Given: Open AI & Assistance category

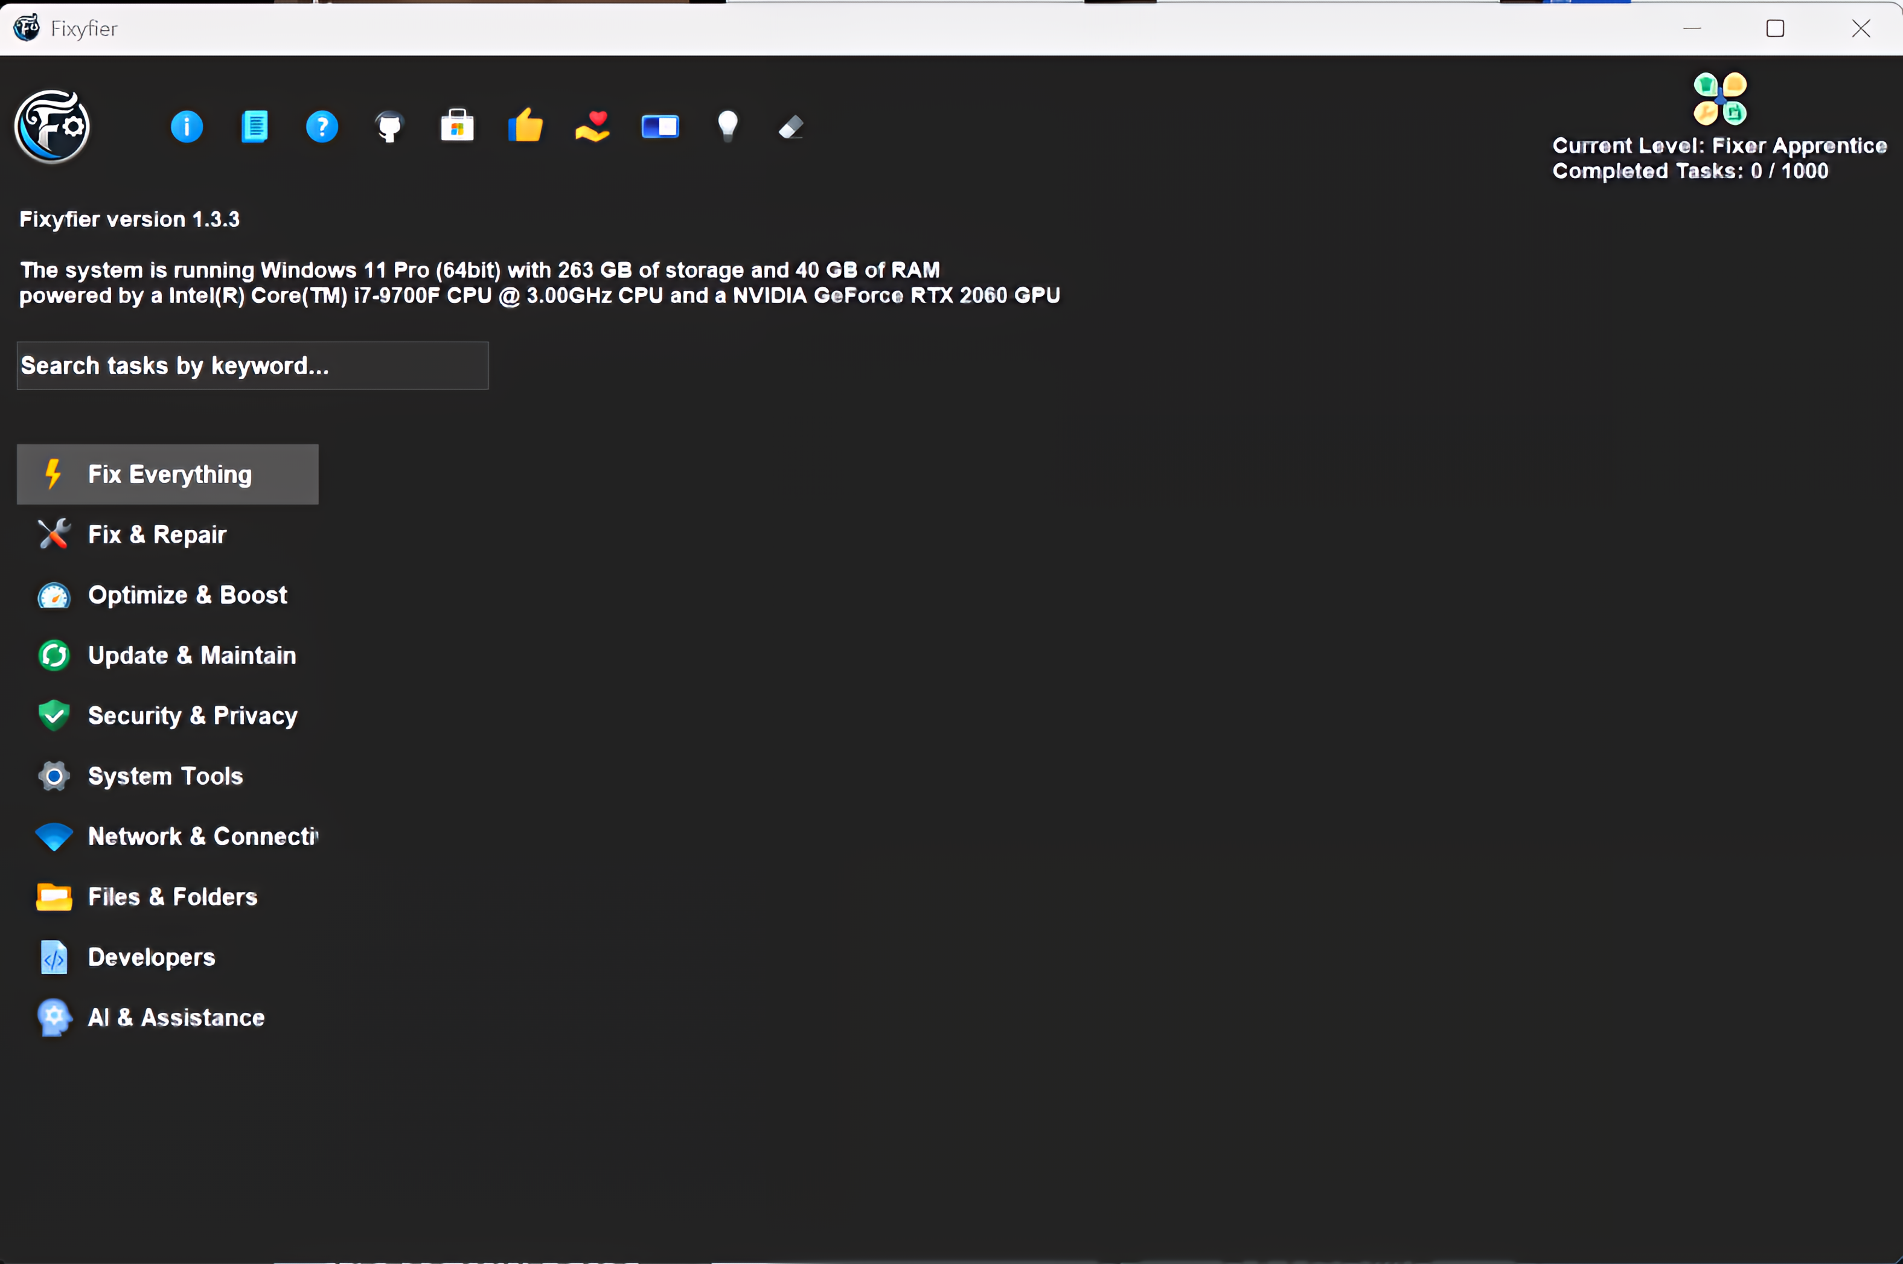Looking at the screenshot, I should click(x=176, y=1018).
